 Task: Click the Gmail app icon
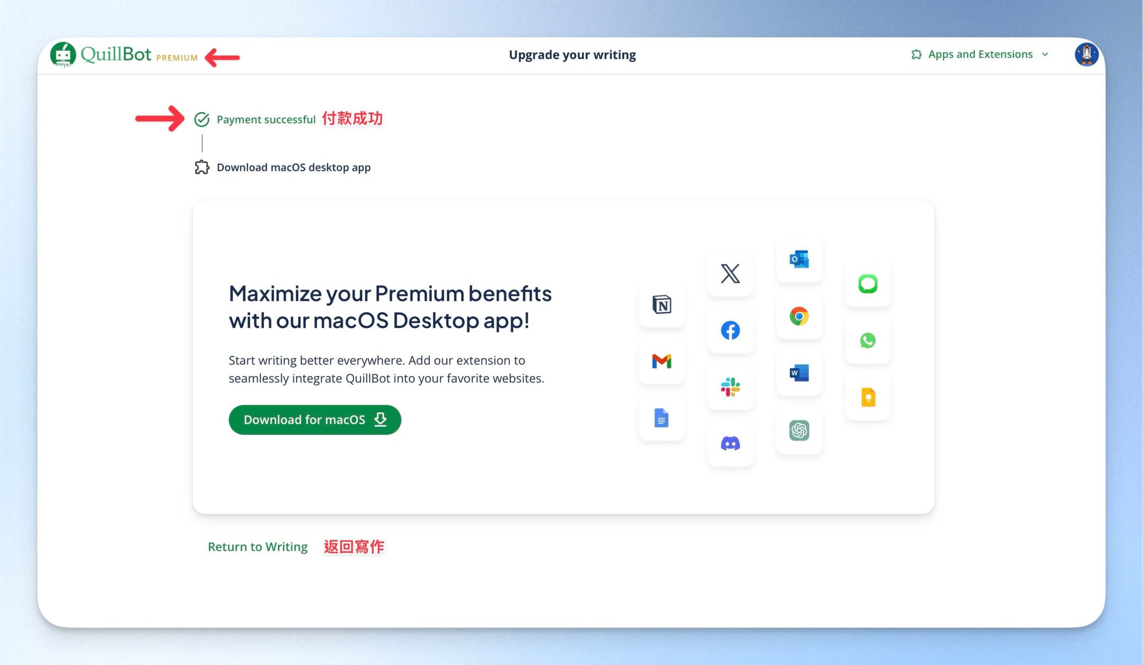tap(661, 361)
